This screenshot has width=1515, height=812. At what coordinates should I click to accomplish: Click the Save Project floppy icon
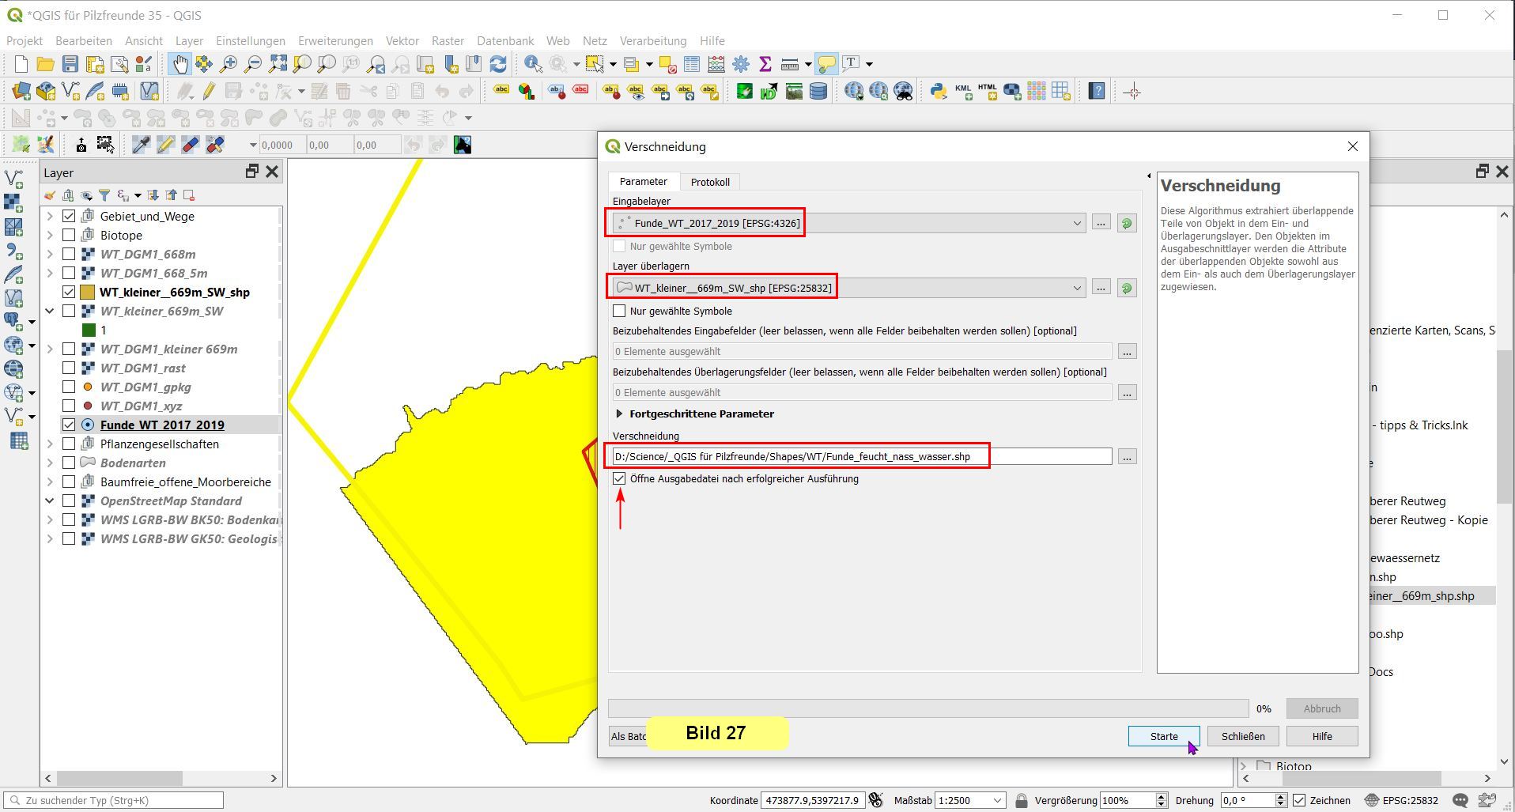[x=70, y=64]
